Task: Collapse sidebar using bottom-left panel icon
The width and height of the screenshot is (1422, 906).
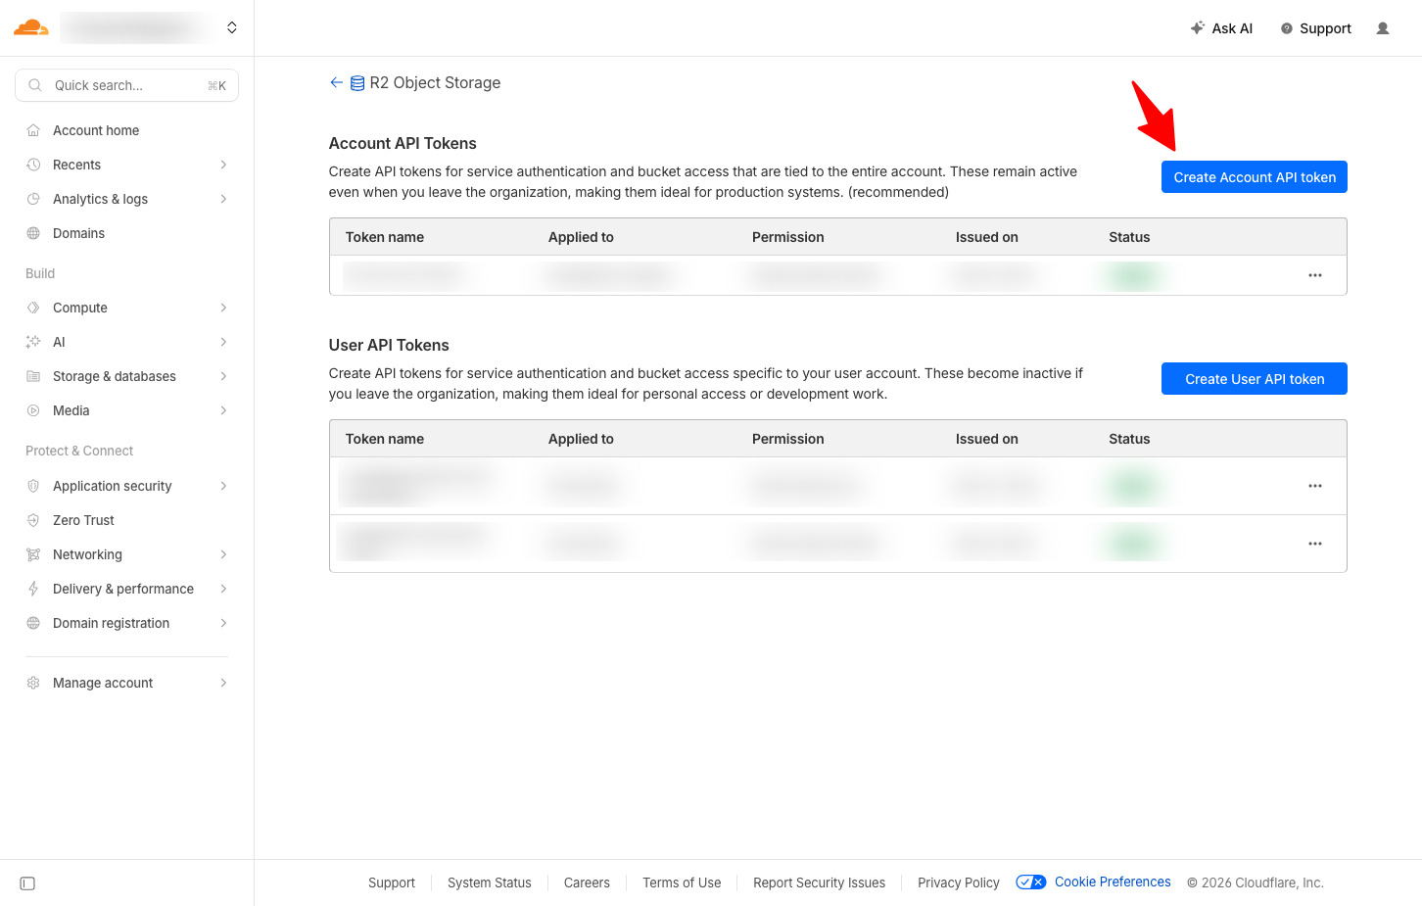Action: point(27,883)
